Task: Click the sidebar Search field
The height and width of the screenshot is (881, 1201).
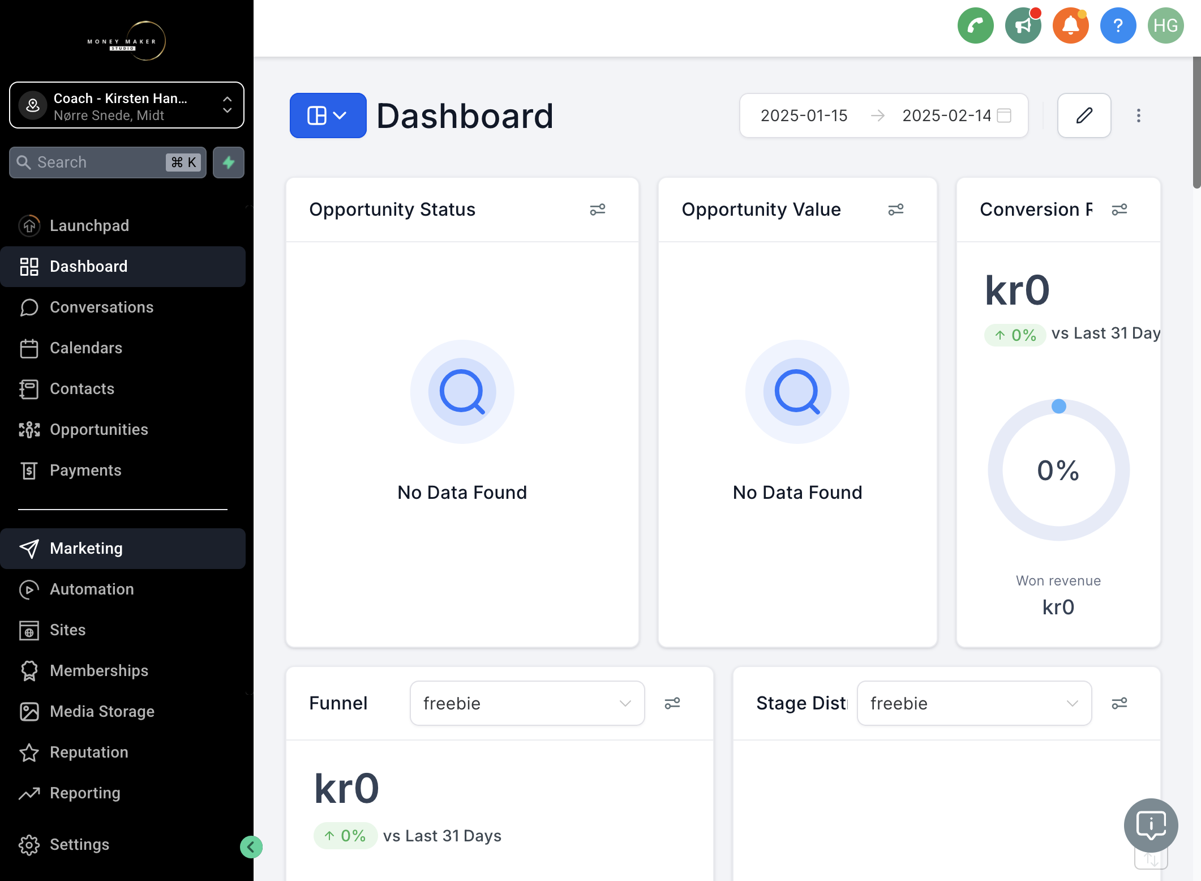Action: click(108, 162)
